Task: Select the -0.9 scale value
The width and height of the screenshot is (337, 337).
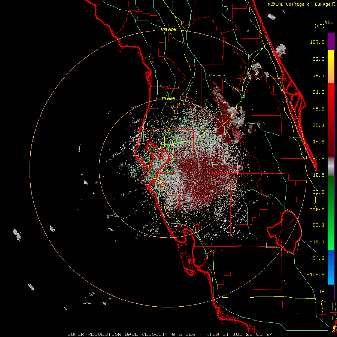Action: pos(319,159)
